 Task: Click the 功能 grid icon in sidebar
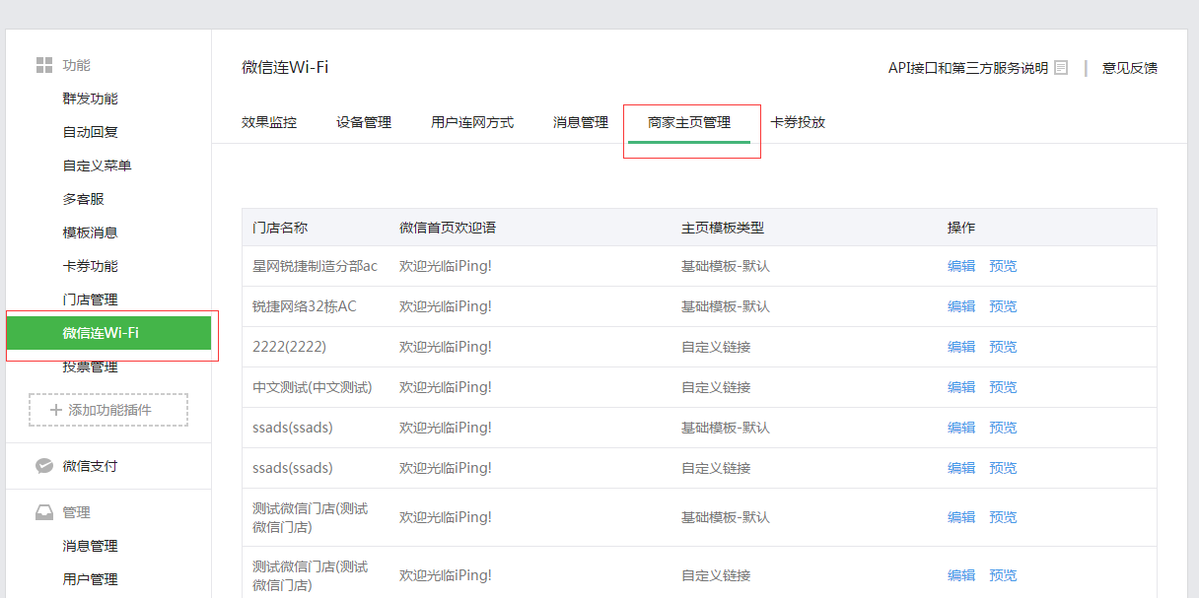(44, 65)
